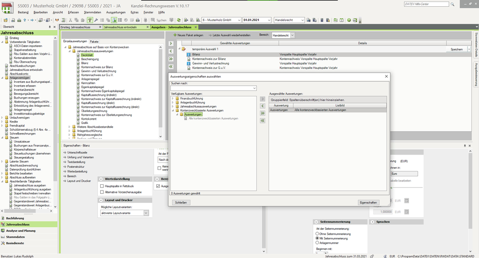This screenshot has width=479, height=258.
Task: Select Anlagenspiegel in the Einzelauswertungen tree
Action: (91, 79)
